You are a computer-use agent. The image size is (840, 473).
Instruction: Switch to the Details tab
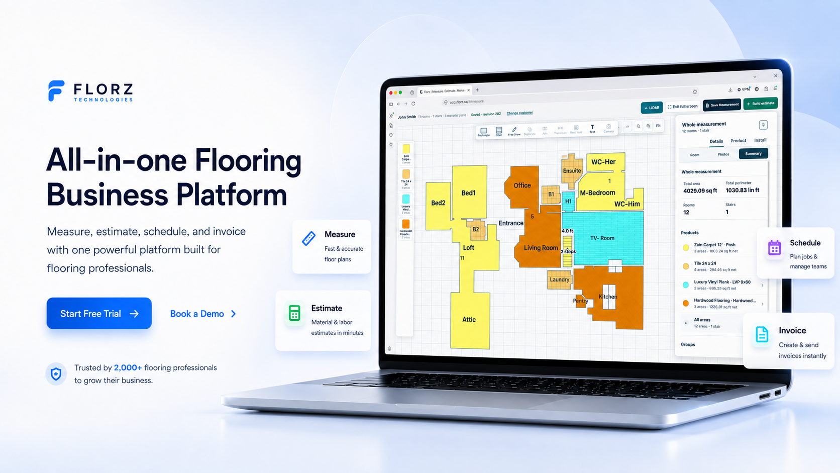(716, 141)
